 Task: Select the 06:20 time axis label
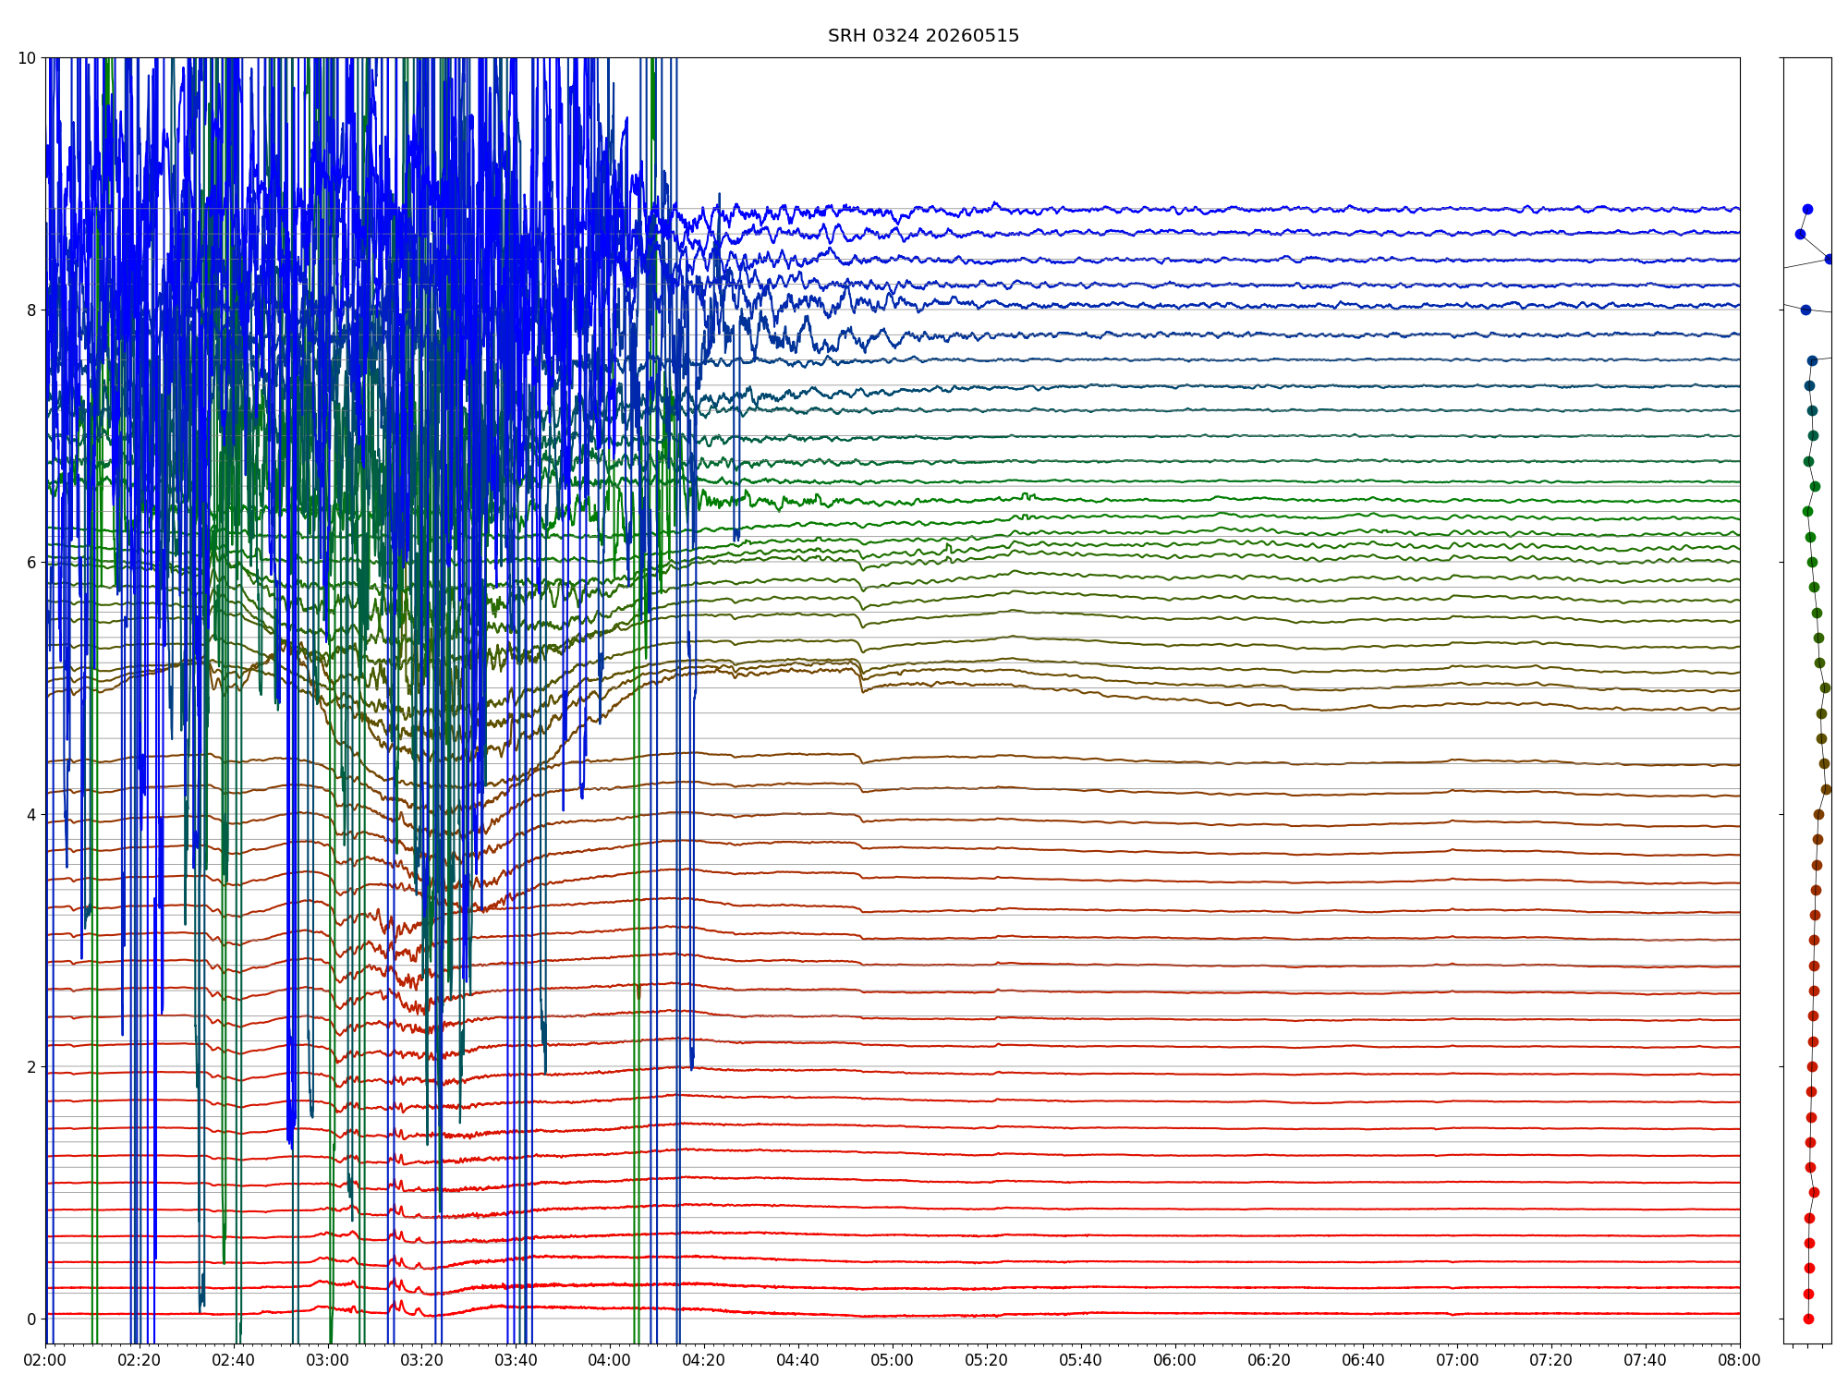1270,1360
